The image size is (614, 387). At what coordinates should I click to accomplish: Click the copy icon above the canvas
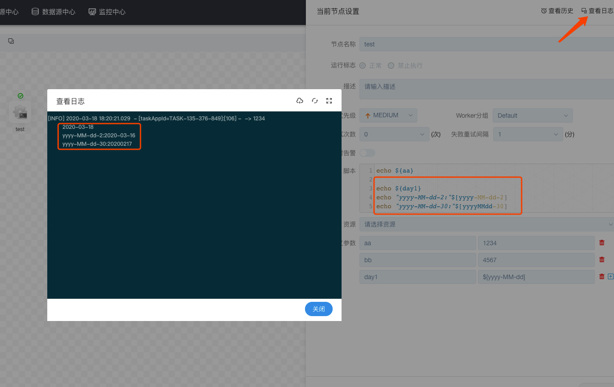(x=11, y=41)
